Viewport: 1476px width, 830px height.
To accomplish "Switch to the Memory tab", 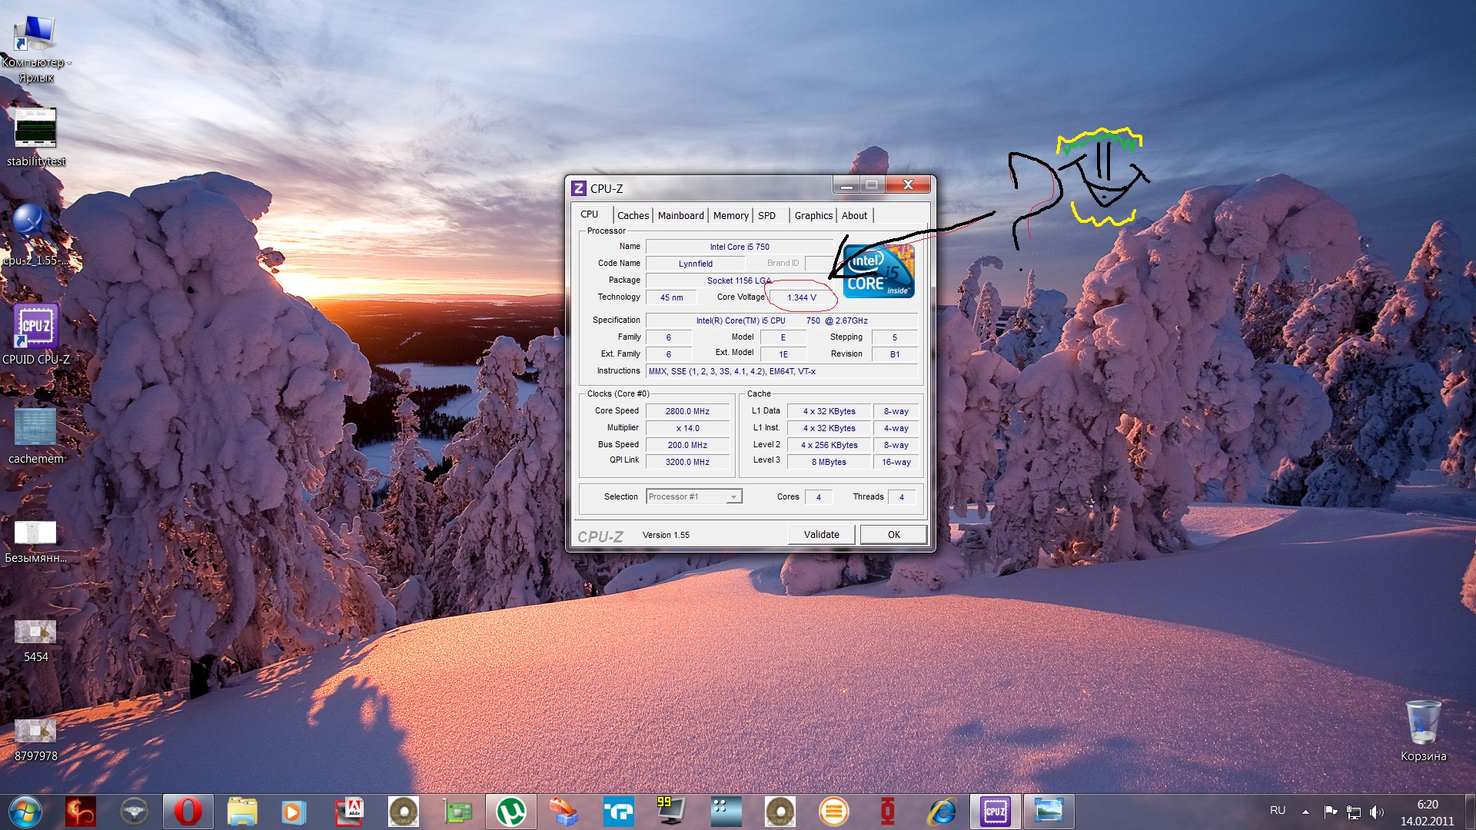I will click(730, 216).
